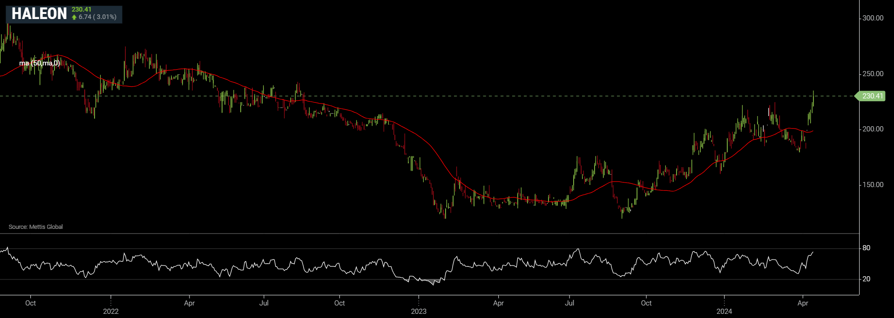Click the Apr label after 2022

[189, 303]
